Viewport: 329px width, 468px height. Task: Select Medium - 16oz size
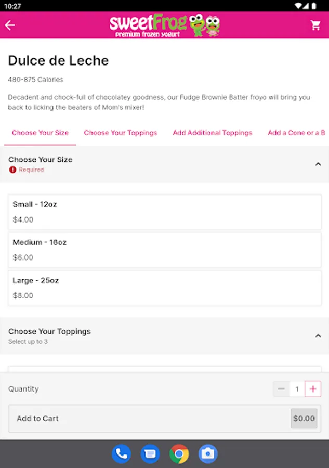(x=164, y=250)
